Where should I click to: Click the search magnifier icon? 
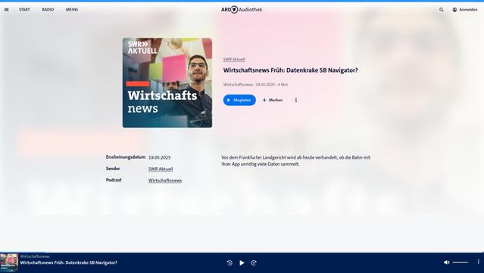click(x=442, y=10)
